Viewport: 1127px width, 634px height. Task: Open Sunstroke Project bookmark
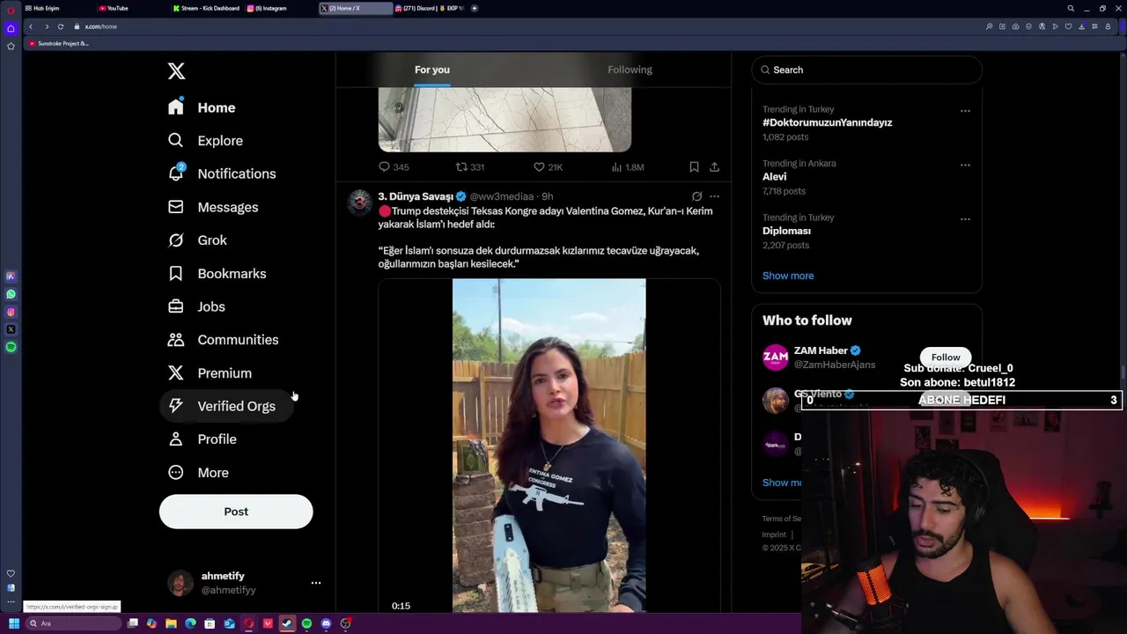58,43
